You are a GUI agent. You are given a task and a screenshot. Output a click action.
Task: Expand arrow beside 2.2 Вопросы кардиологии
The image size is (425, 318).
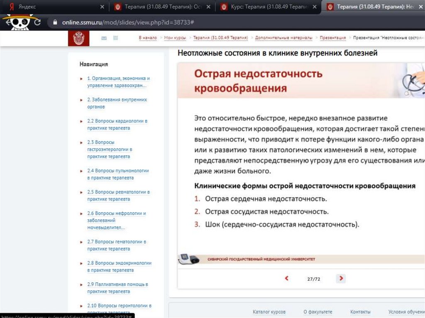pos(81,121)
